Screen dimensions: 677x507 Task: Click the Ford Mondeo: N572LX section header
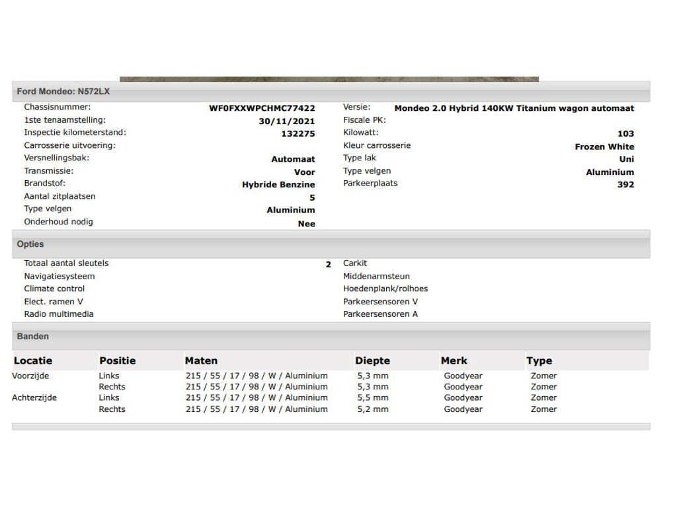point(63,92)
